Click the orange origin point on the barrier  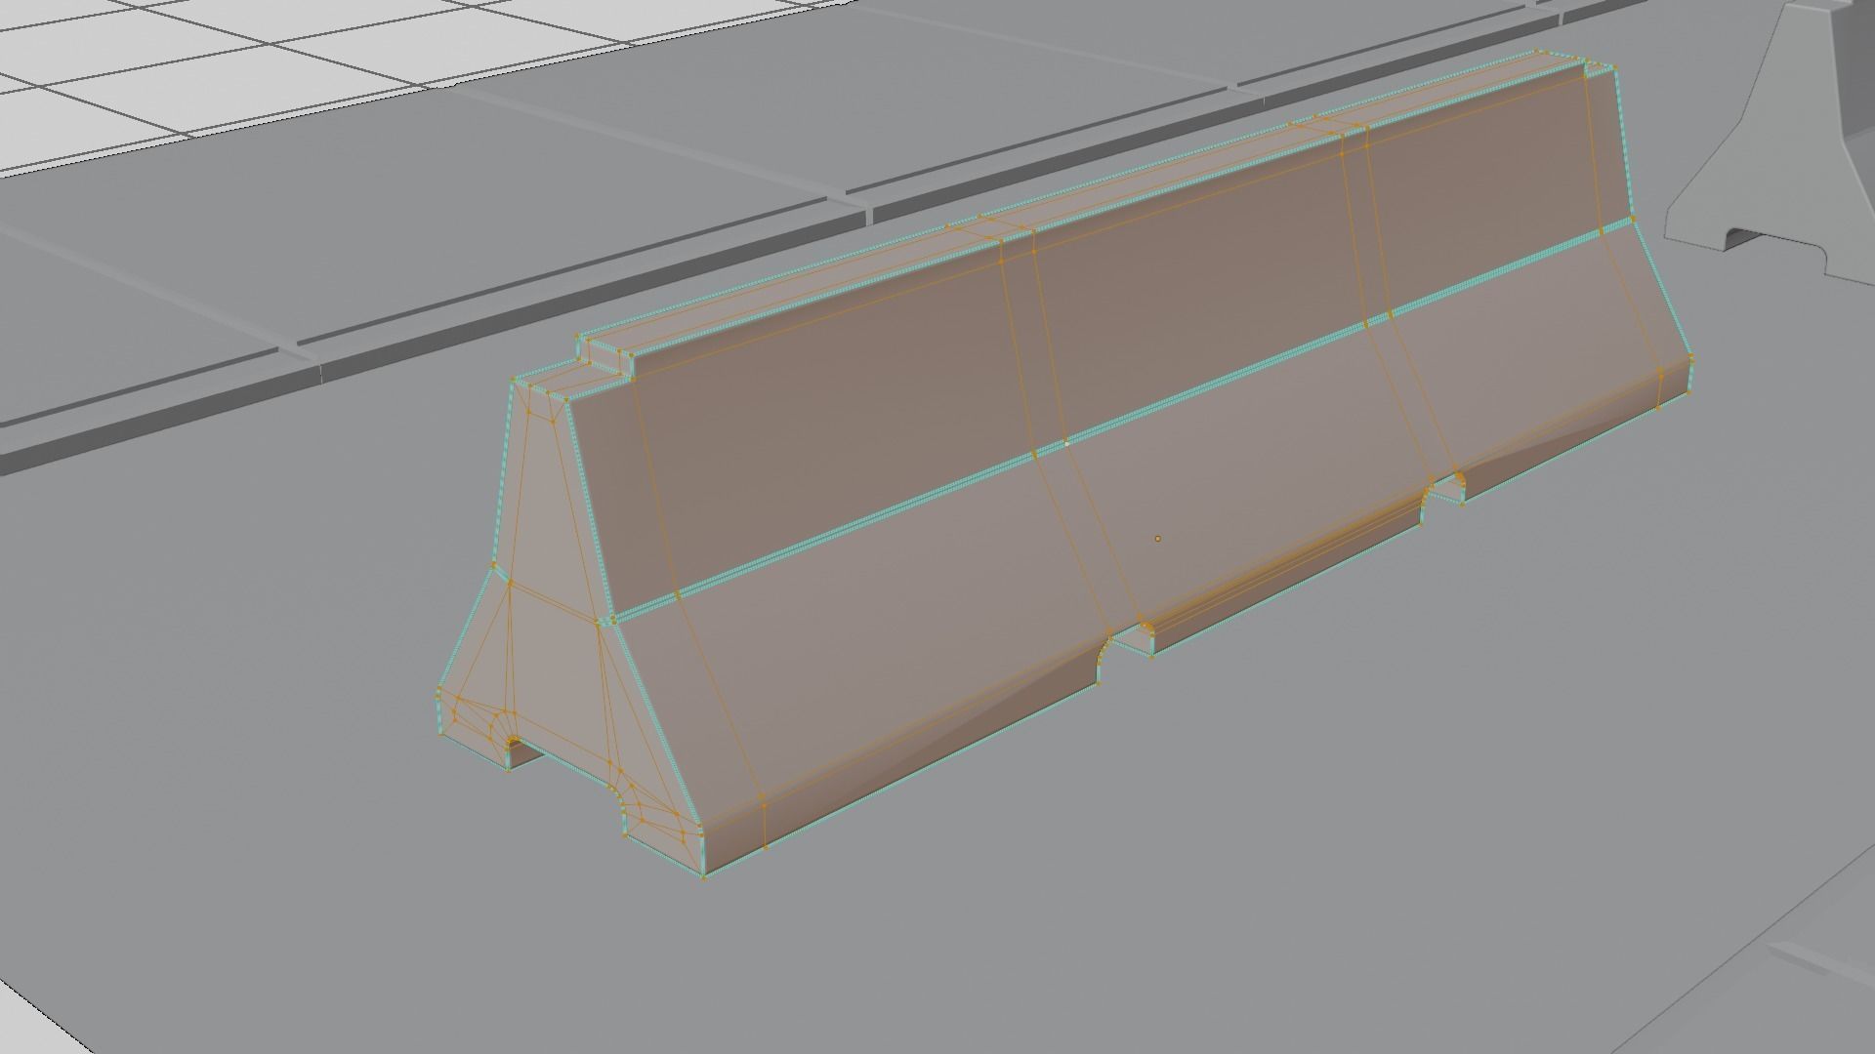coord(1158,538)
